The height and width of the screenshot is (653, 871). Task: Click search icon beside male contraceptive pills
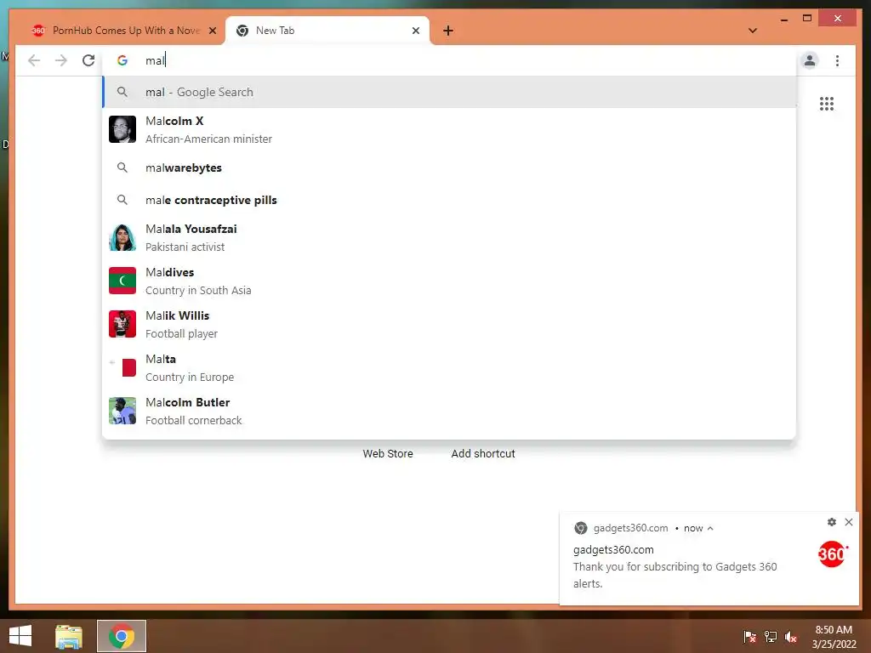pos(122,200)
